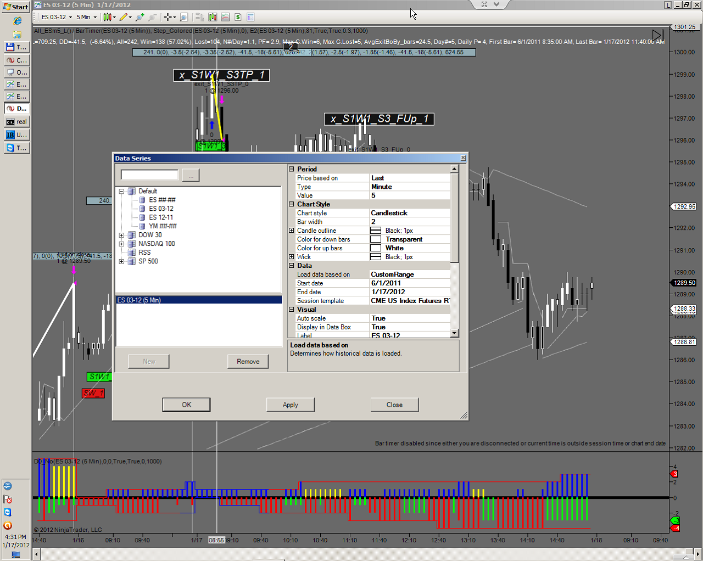703x561 pixels.
Task: Click the Close button in Data Series dialog
Action: coord(394,405)
